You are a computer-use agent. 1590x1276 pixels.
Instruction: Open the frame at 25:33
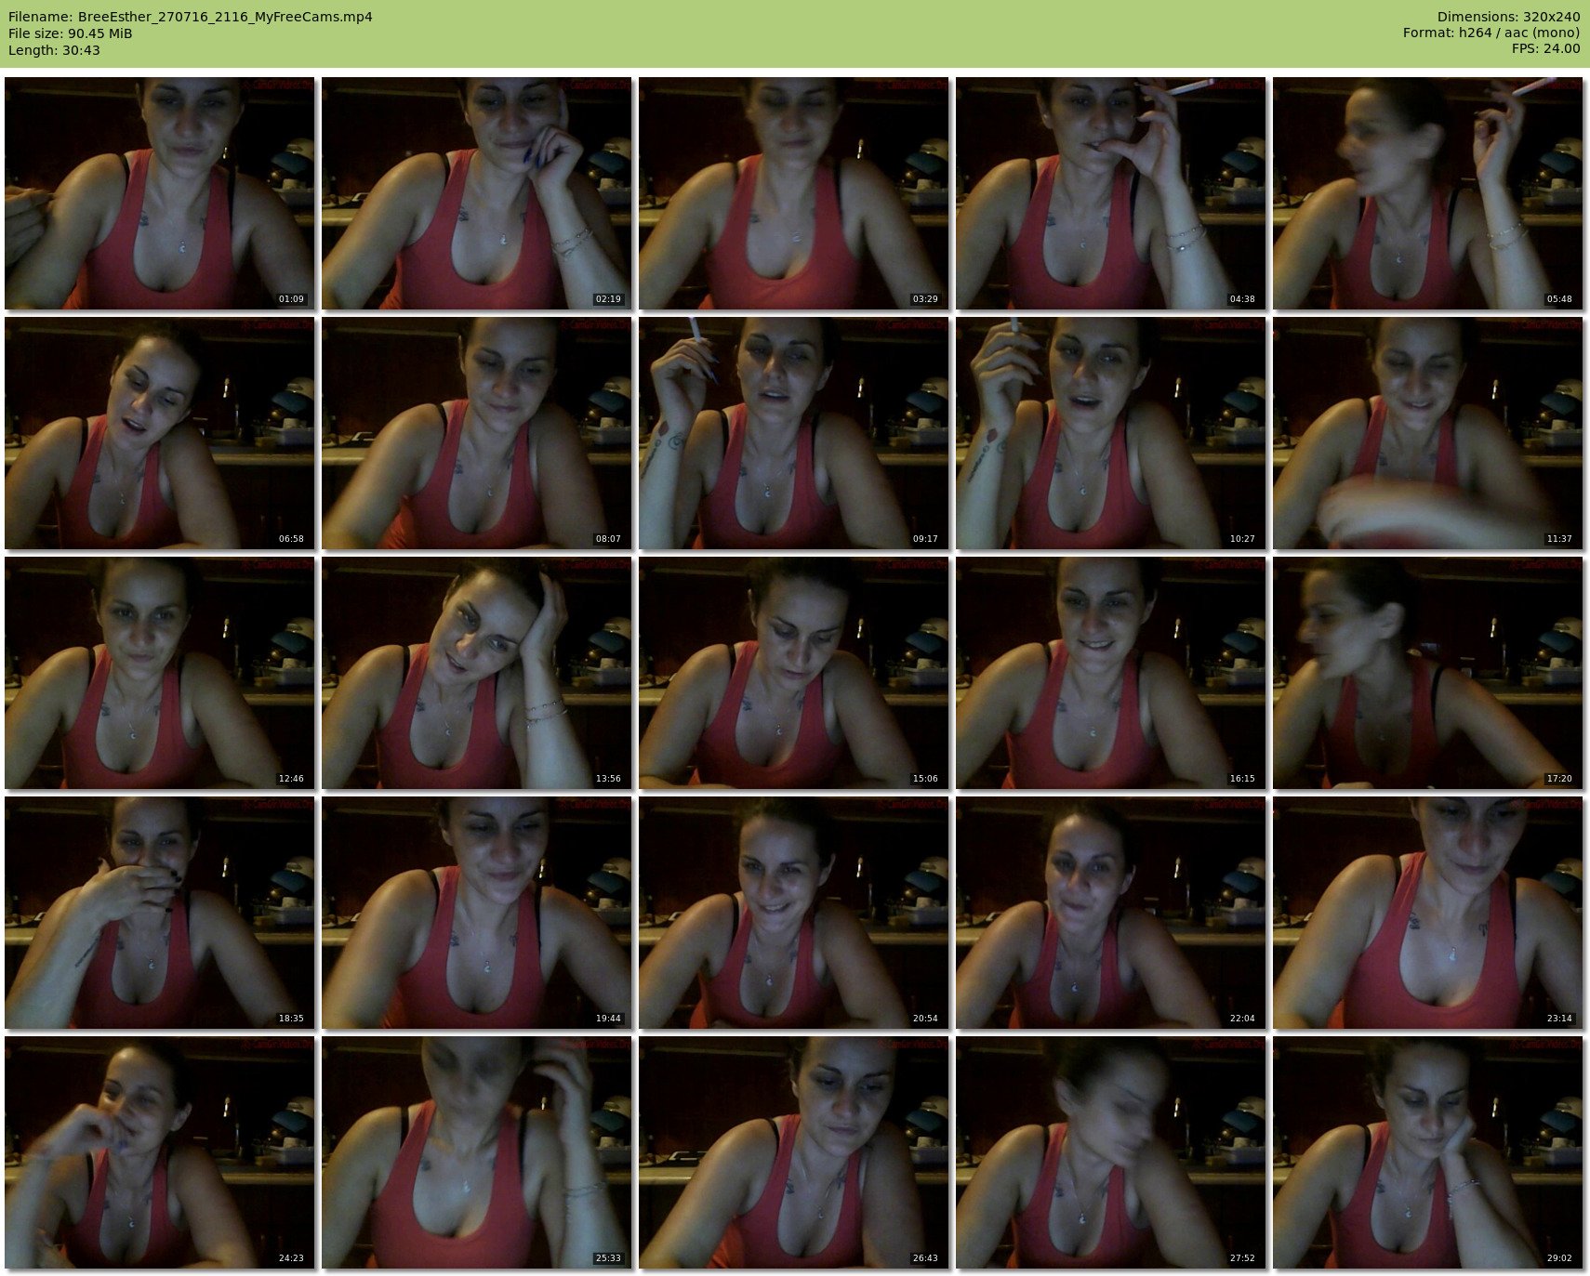(477, 1152)
